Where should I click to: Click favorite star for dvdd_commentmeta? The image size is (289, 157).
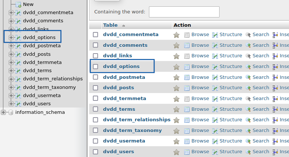(176, 35)
